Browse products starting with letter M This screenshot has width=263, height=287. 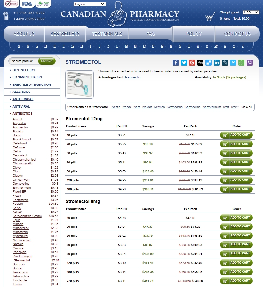coord(126,46)
